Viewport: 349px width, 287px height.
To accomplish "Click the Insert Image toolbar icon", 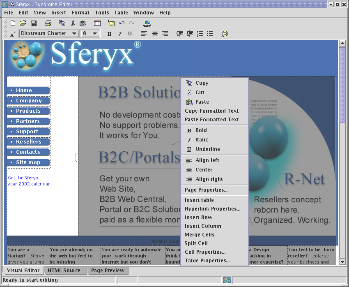I will 111,23.
